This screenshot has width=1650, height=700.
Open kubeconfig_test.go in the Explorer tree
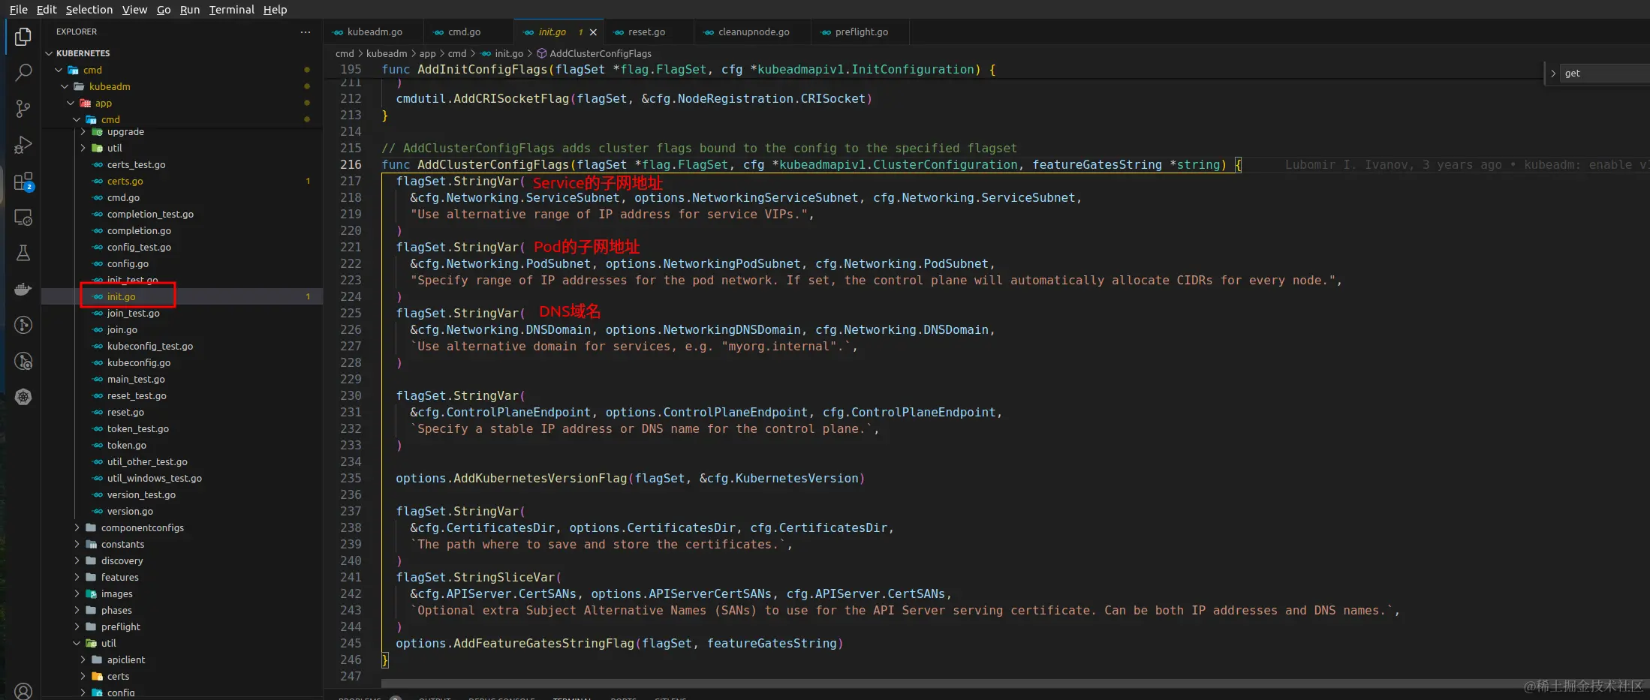[182, 346]
